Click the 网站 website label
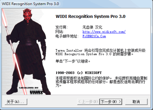The image size is (153, 110). (60, 32)
